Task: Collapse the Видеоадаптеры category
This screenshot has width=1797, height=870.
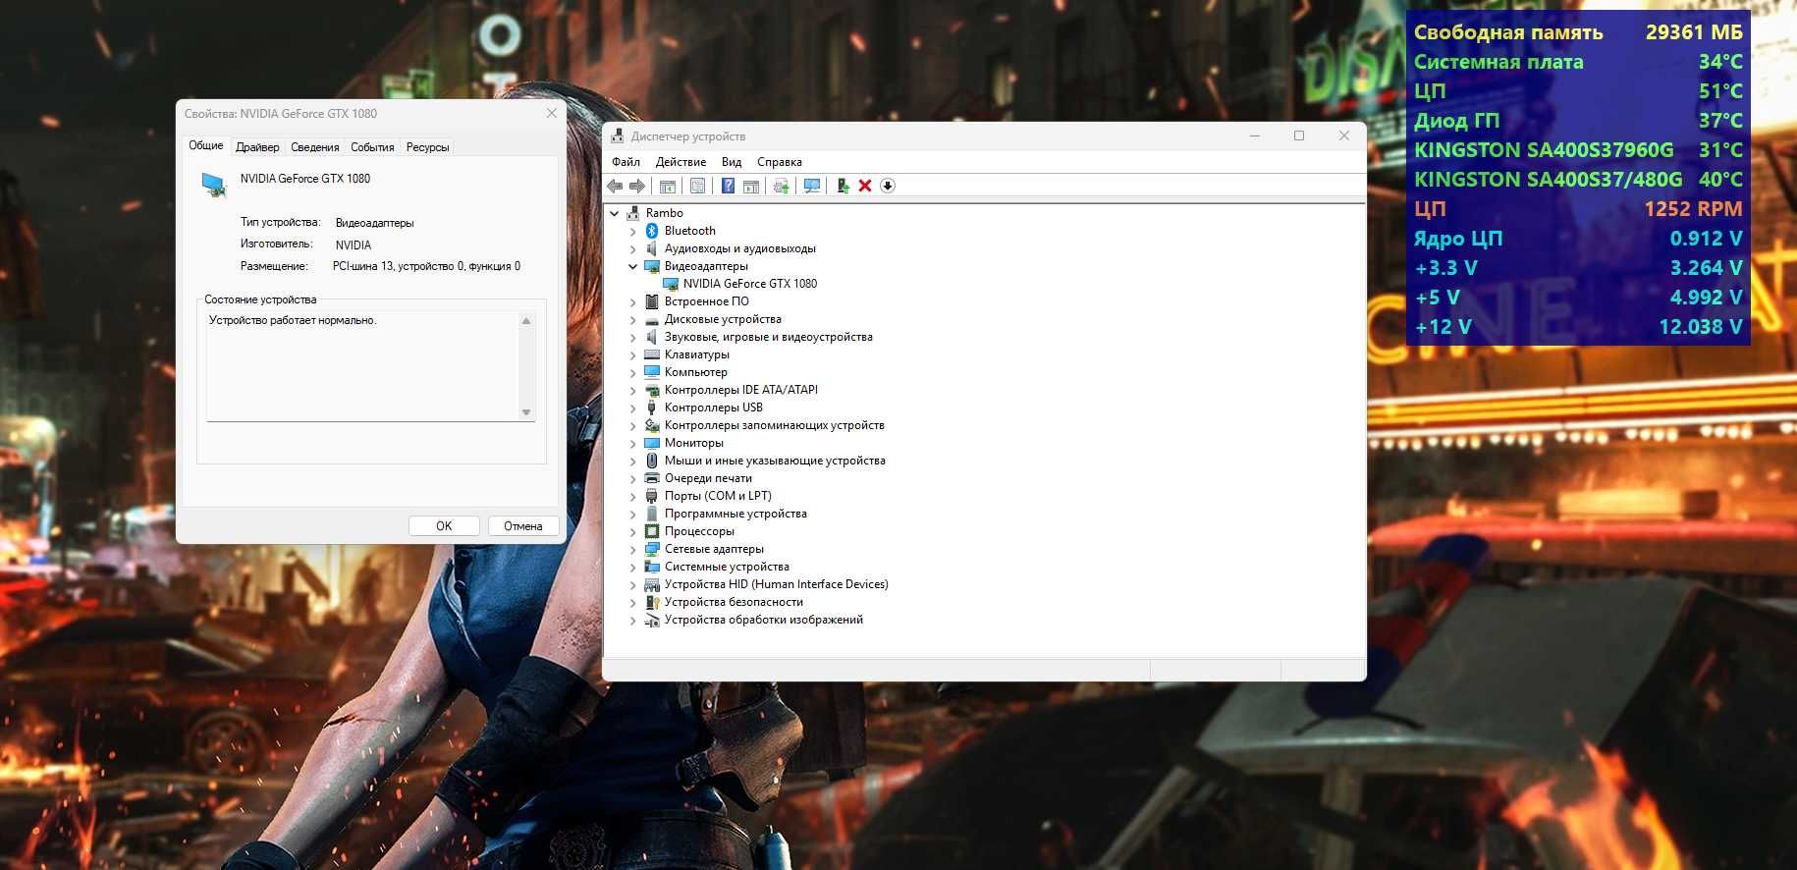Action: point(633,266)
